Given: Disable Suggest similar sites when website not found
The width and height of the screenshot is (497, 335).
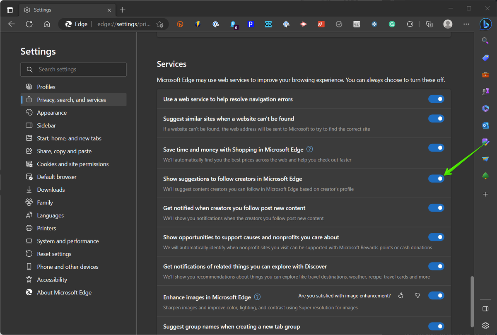Looking at the screenshot, I should (x=436, y=118).
